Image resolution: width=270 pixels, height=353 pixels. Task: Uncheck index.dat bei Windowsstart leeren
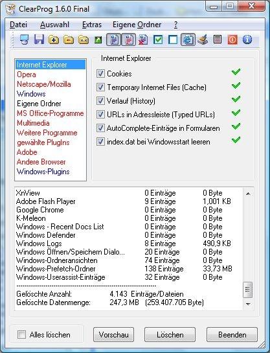tap(100, 142)
